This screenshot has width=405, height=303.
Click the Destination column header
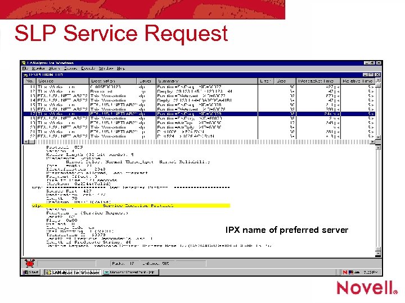click(113, 81)
